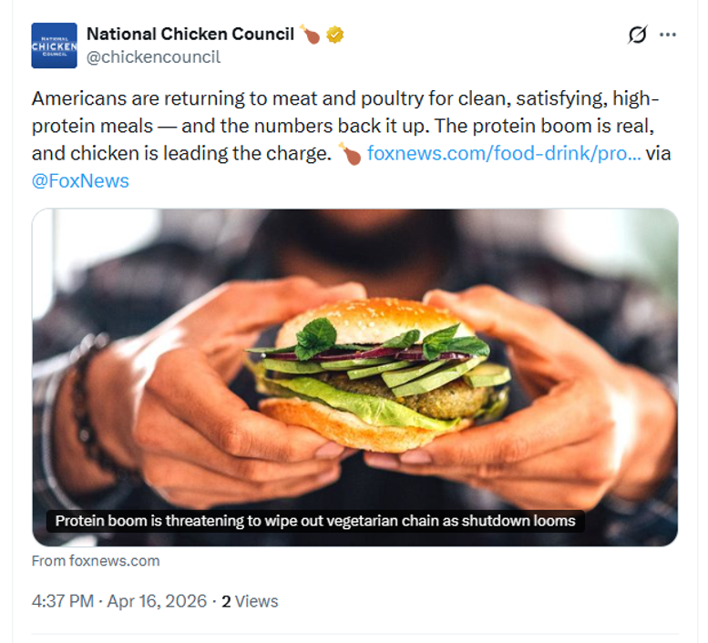The width and height of the screenshot is (708, 643).
Task: Click the drumstick emoji beside the account name
Action: click(x=311, y=35)
